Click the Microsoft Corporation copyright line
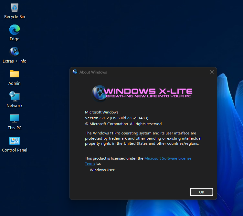243x216 pixels. (x=123, y=124)
